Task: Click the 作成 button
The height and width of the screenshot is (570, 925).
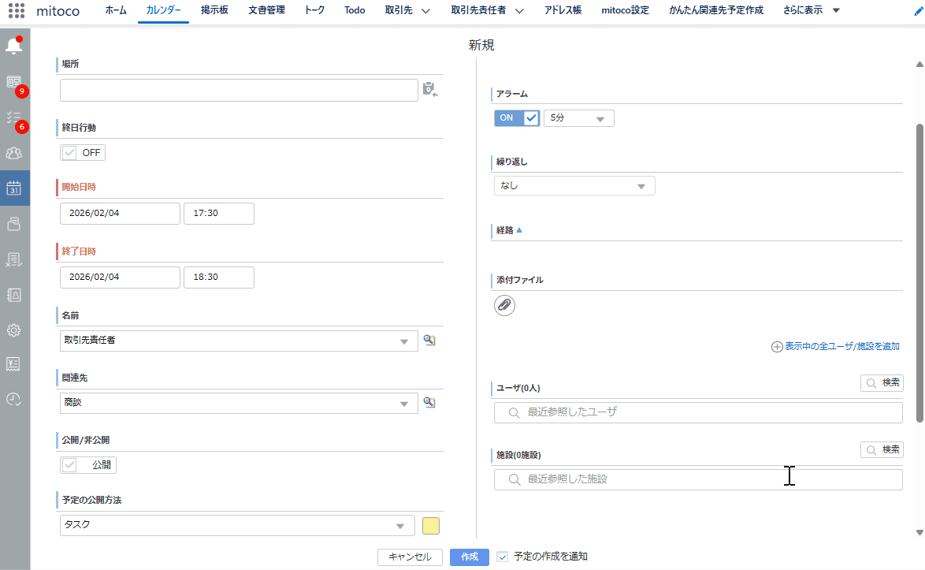Action: tap(470, 557)
